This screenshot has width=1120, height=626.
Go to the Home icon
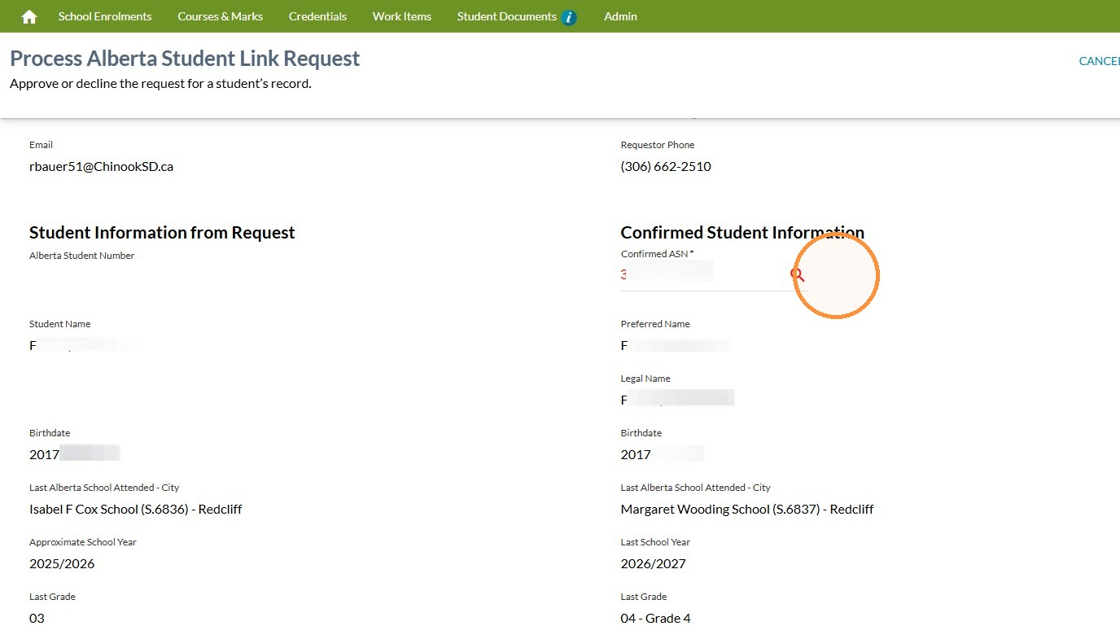(29, 16)
